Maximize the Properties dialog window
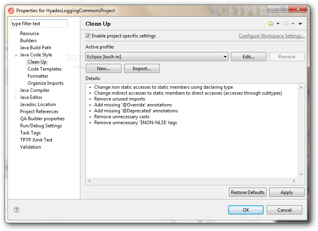 (283, 9)
